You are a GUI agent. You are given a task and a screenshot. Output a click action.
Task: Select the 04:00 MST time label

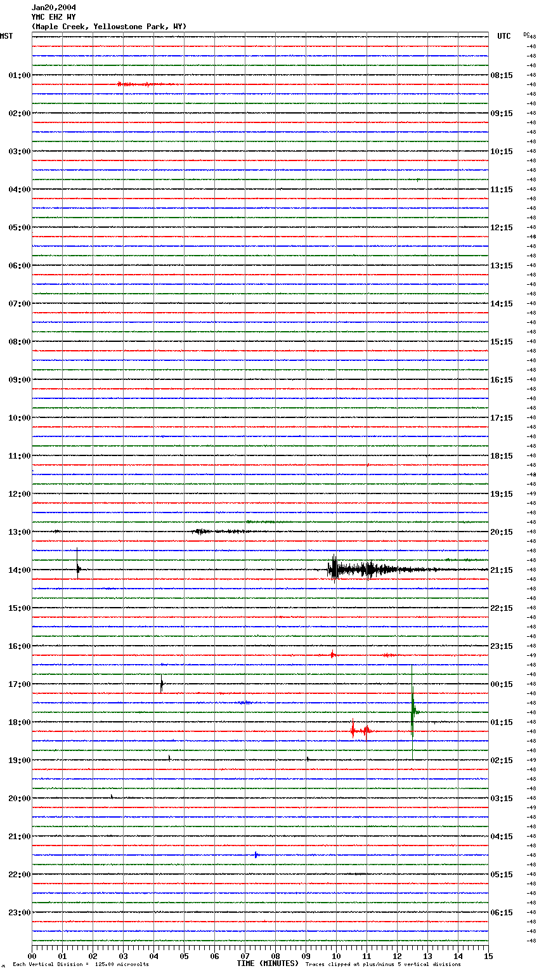pos(20,190)
